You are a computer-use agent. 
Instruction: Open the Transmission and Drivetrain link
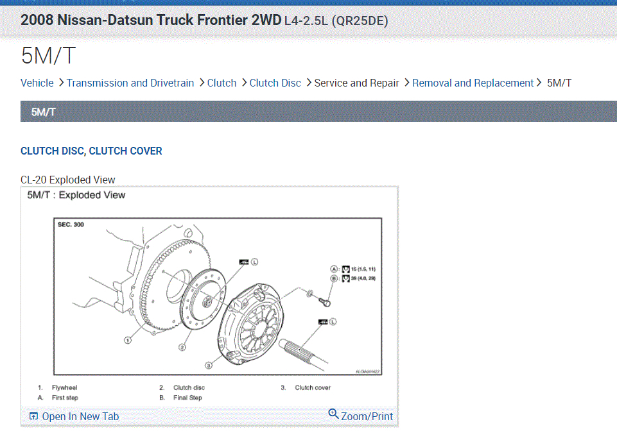click(x=130, y=83)
